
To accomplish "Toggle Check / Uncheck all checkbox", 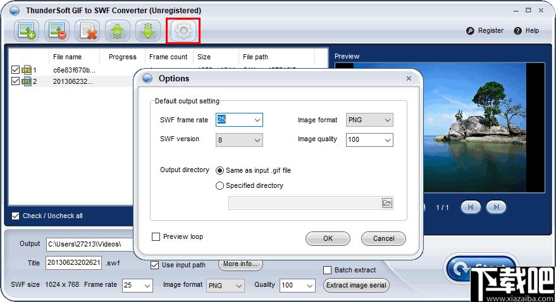I will (15, 216).
